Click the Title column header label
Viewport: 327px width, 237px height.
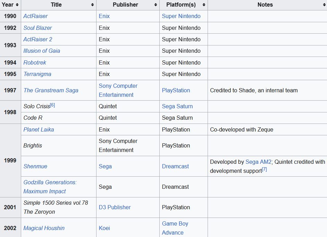point(56,5)
